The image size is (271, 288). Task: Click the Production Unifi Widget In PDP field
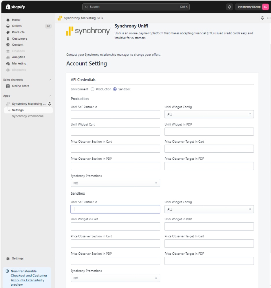click(x=209, y=132)
